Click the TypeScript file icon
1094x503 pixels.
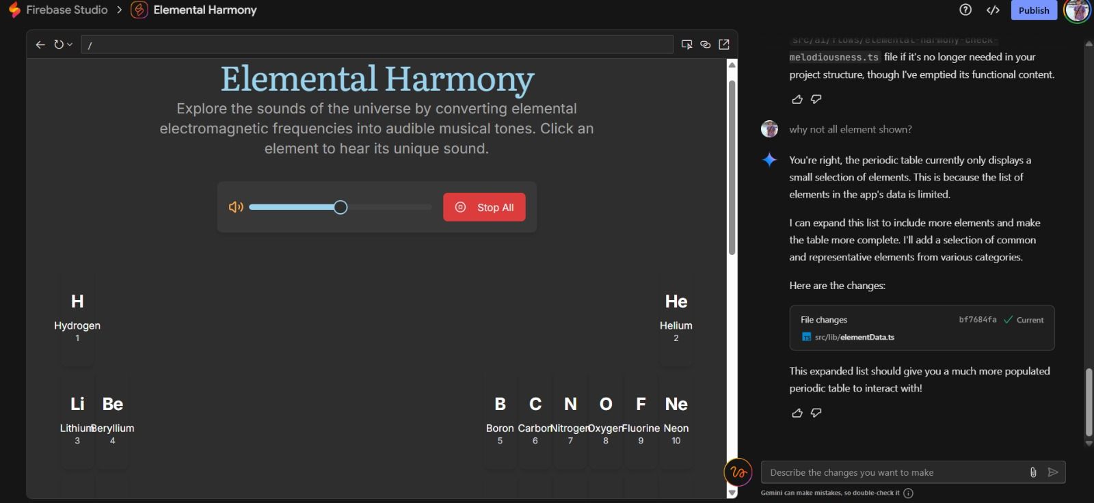[x=806, y=337]
